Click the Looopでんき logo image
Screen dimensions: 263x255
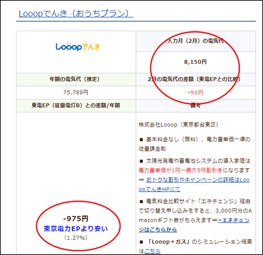pos(78,47)
